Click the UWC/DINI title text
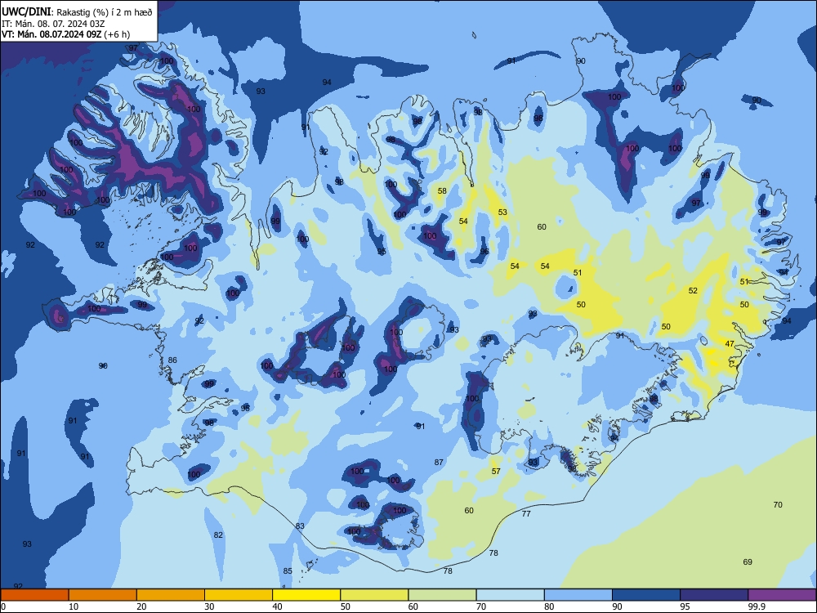 [x=26, y=12]
